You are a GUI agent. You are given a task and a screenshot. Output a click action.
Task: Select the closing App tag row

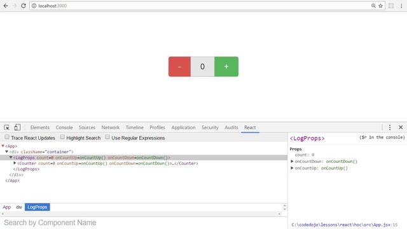(x=144, y=181)
